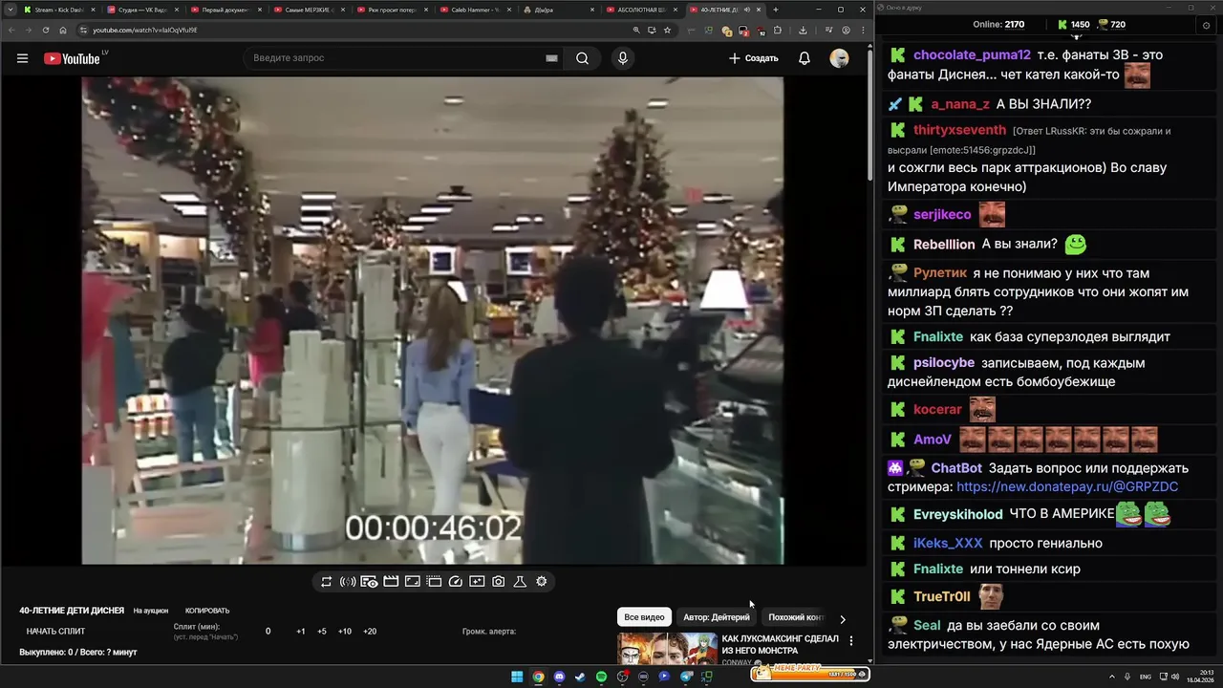Go to the YouTube home logo
This screenshot has height=688, width=1223.
[72, 58]
